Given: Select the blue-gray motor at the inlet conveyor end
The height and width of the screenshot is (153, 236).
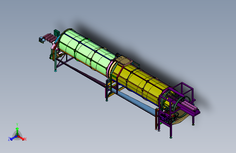Looking at the screenshot, I should (x=42, y=40).
